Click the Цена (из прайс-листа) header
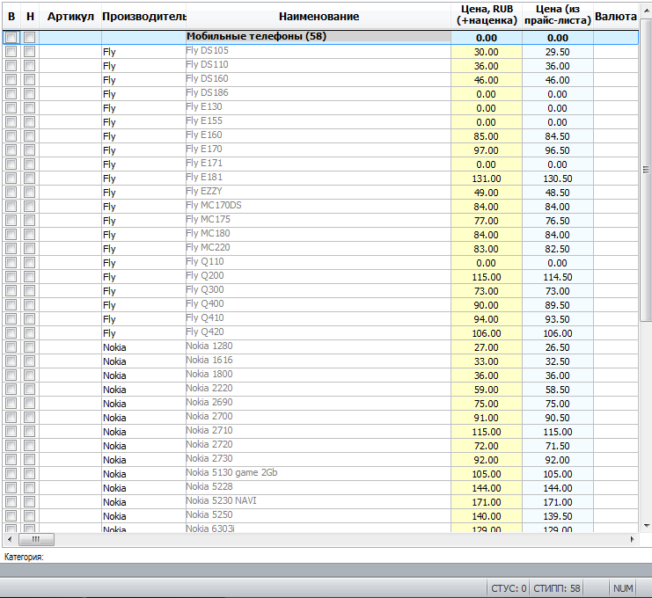This screenshot has height=598, width=652. [558, 15]
